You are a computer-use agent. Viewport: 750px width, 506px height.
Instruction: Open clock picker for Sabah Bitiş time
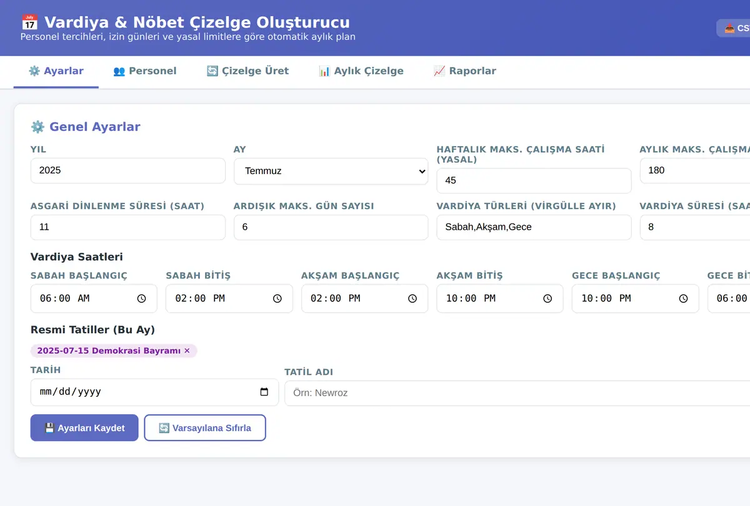[x=277, y=299]
